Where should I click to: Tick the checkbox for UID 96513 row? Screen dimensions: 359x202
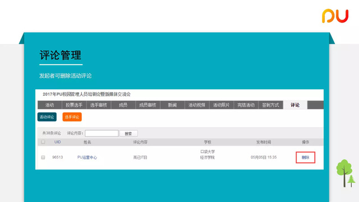coord(43,157)
